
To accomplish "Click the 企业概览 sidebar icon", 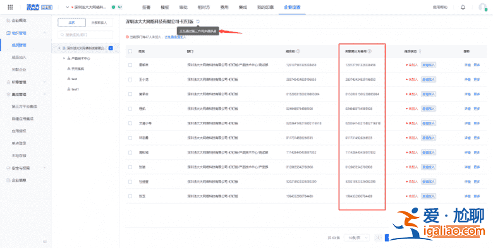I will coord(8,20).
